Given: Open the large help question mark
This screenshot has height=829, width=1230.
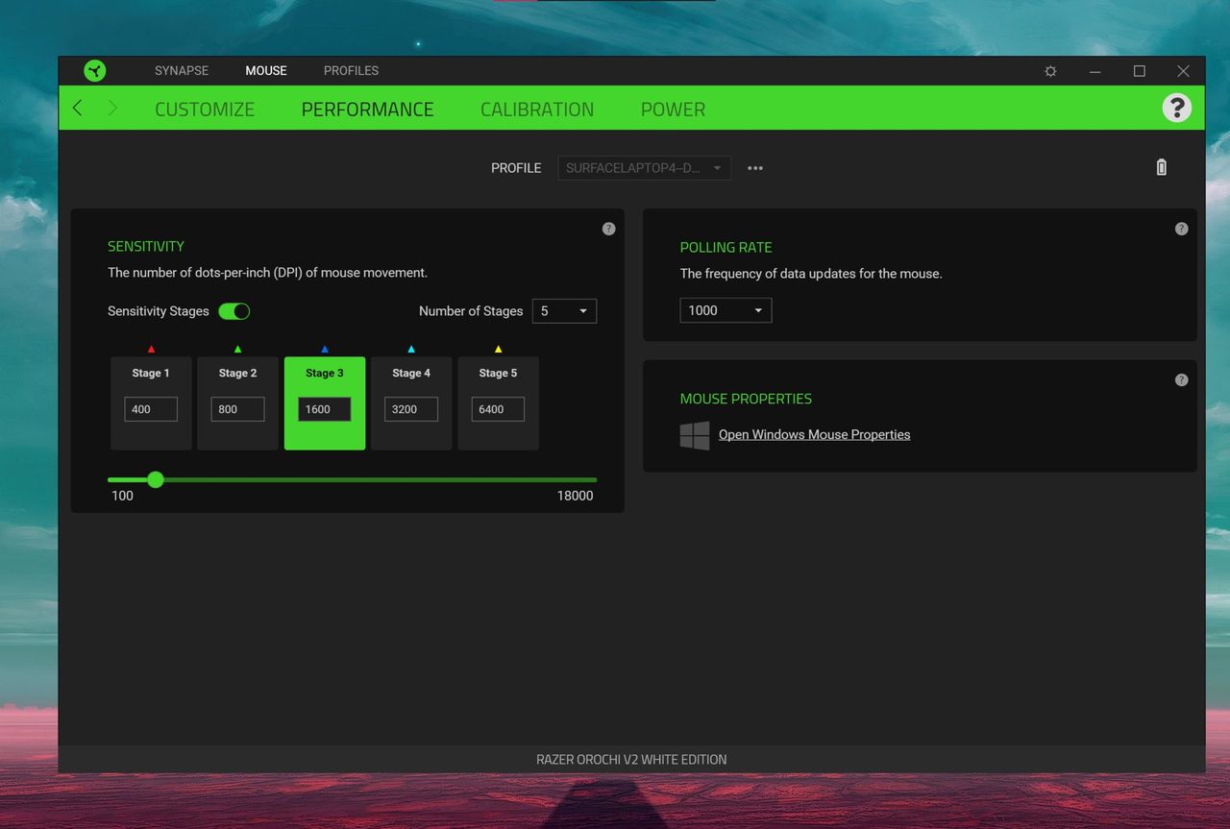Looking at the screenshot, I should [x=1177, y=108].
